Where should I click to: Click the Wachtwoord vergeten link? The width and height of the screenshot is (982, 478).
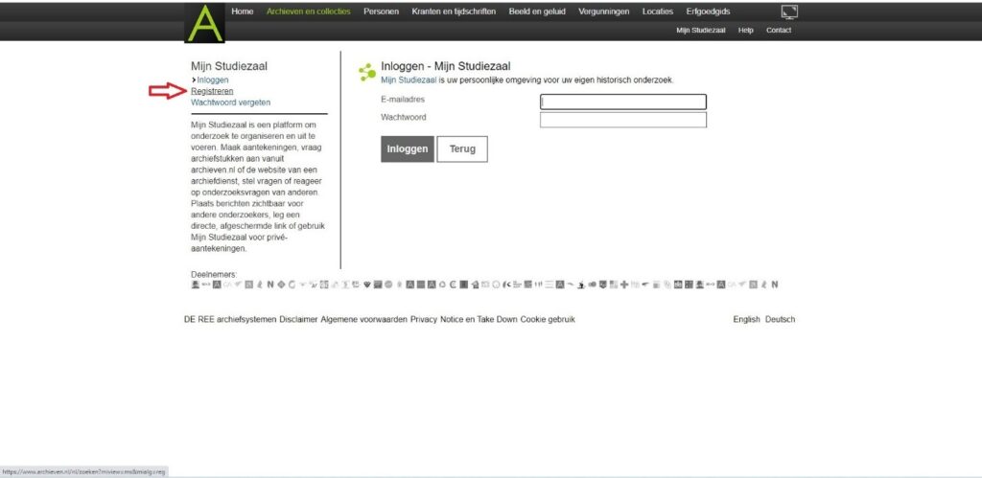(230, 102)
